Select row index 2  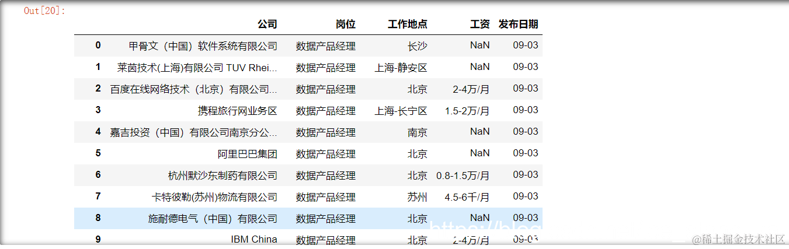[98, 89]
